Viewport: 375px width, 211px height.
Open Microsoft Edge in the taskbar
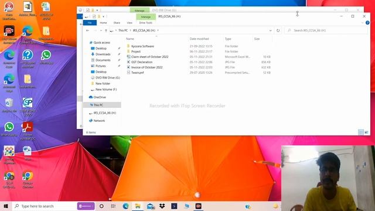[126, 206]
